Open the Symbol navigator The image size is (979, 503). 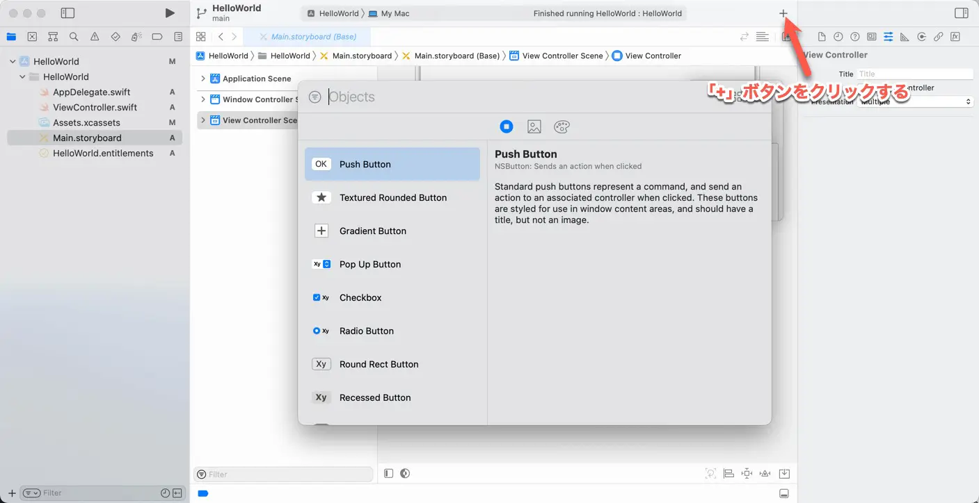coord(53,37)
